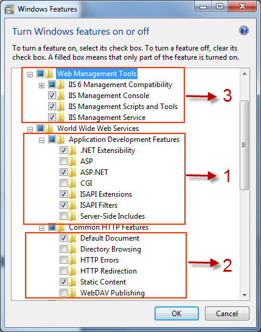Viewport: 261px width, 332px height.
Task: Click folder icon beside Server-Side Includes
Action: click(72, 216)
